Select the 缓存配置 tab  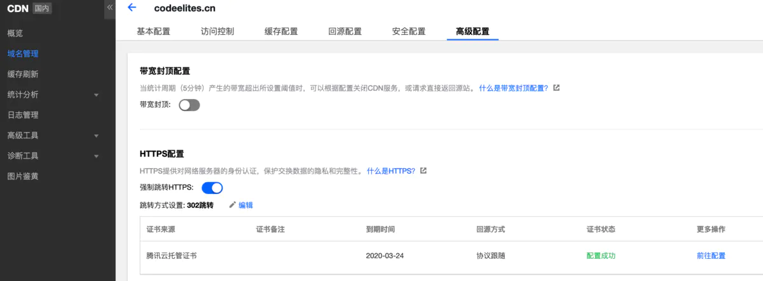point(281,31)
